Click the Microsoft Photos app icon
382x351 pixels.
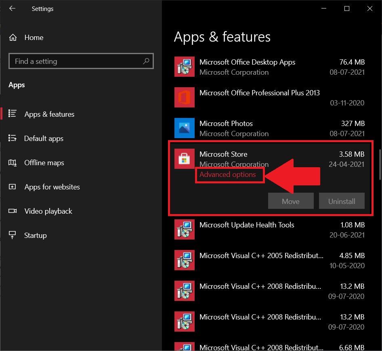(x=184, y=128)
